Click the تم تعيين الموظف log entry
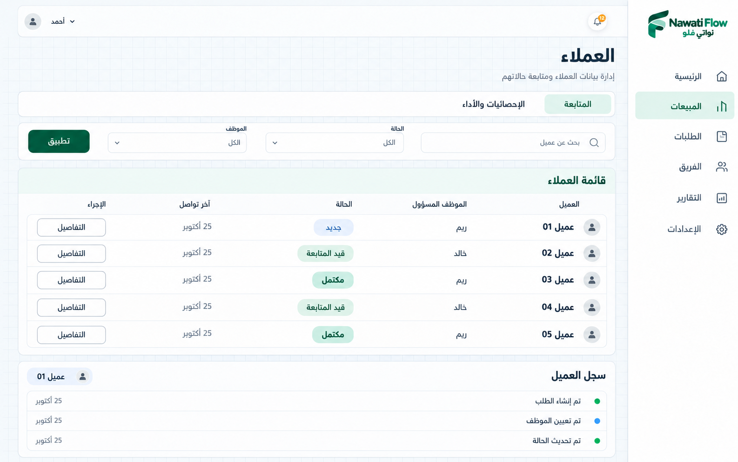 tap(316, 421)
